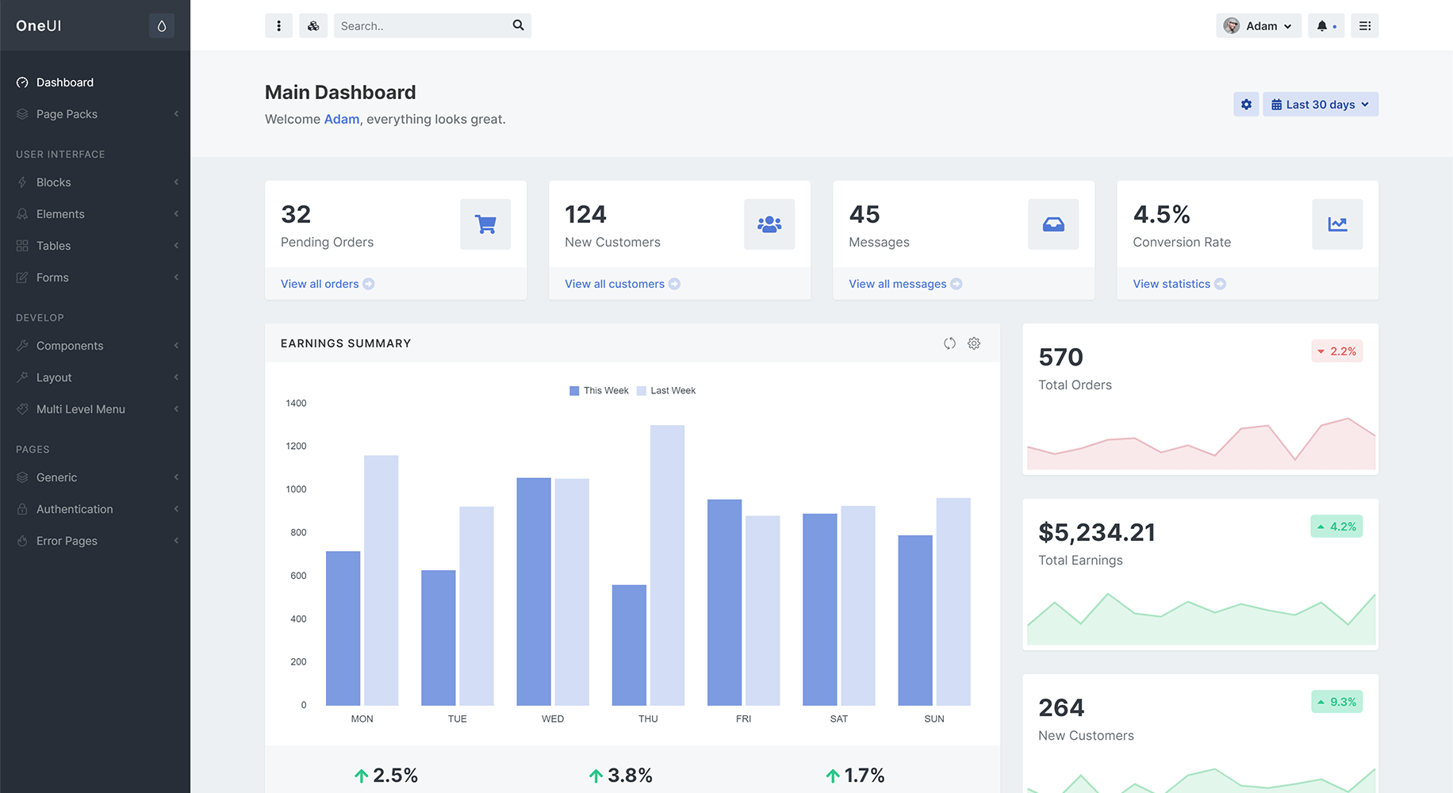
Task: Click the magnifying glass search icon
Action: 518,25
